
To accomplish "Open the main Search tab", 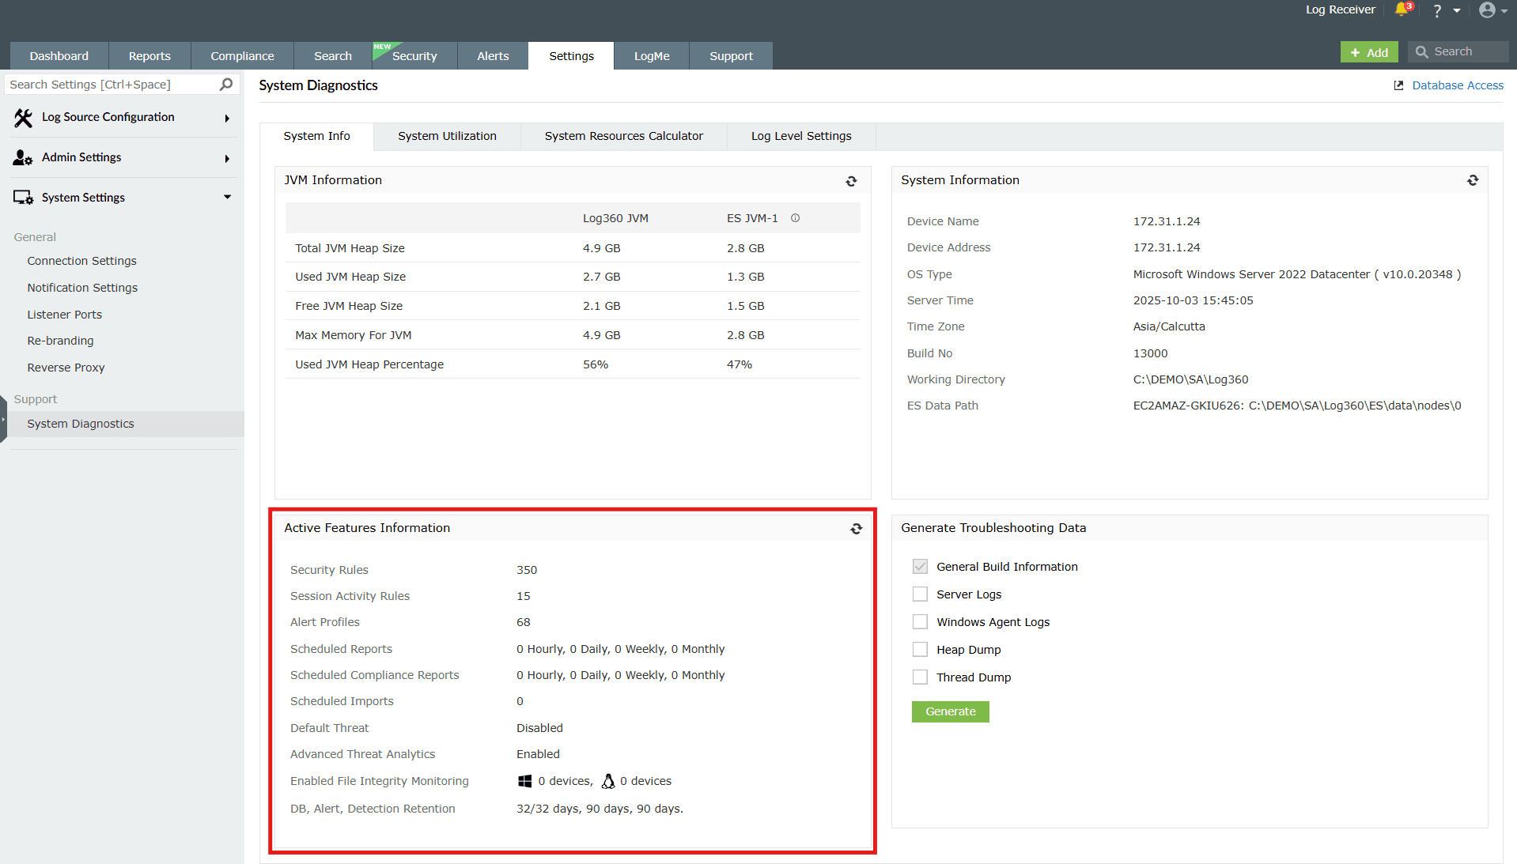I will coord(332,56).
